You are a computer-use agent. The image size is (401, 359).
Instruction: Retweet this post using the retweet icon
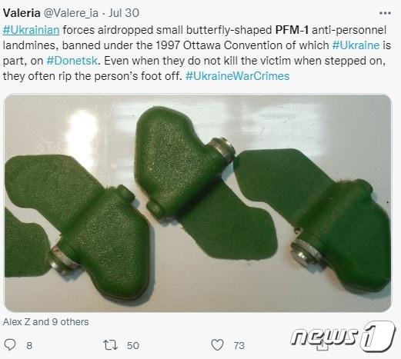(110, 345)
